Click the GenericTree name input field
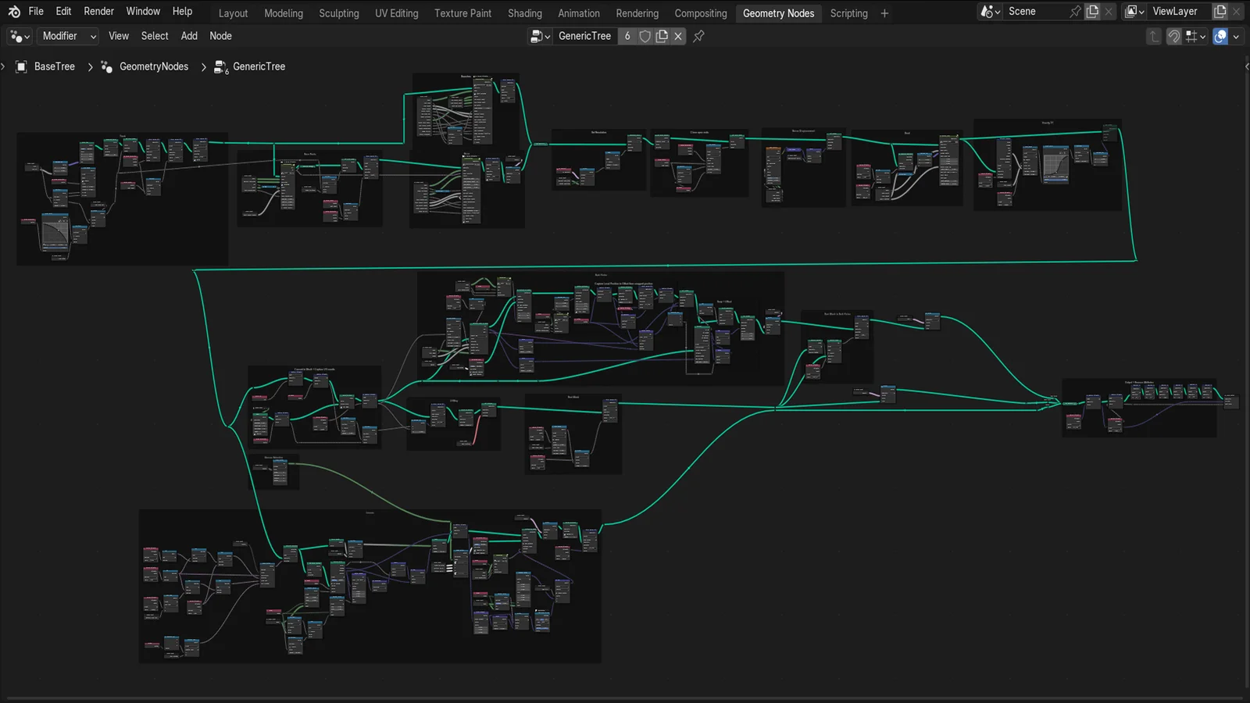 pos(584,36)
